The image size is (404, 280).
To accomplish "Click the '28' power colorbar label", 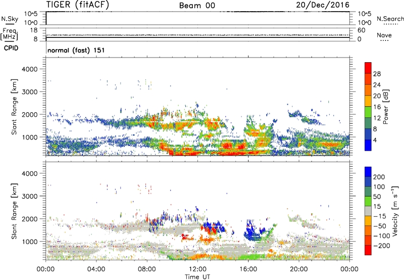I will point(377,74).
